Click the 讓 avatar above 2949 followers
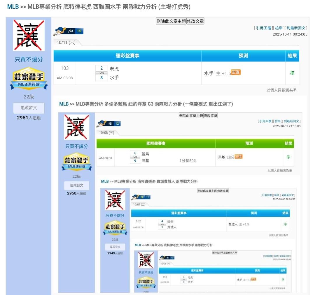Screen dimensions: 315x295 click(115, 200)
